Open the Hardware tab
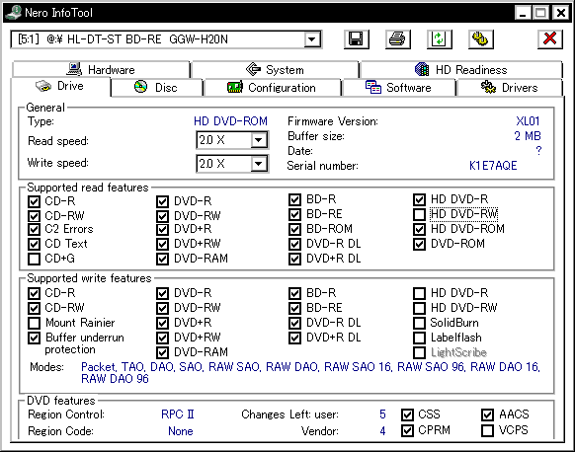Screen dimensions: 575x452 tap(101, 69)
